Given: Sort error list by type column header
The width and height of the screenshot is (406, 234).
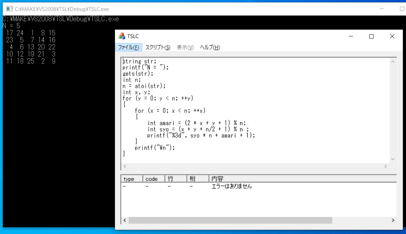Looking at the screenshot, I should point(132,179).
